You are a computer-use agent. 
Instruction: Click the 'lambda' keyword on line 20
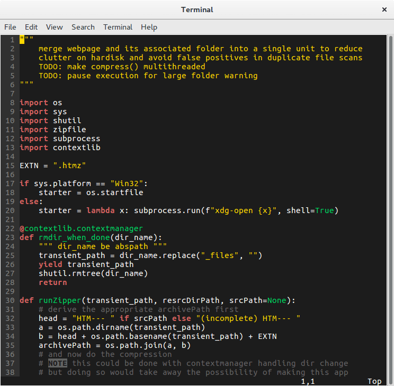tap(101, 210)
